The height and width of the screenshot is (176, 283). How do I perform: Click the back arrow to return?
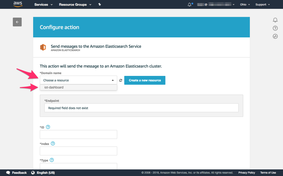(17, 22)
